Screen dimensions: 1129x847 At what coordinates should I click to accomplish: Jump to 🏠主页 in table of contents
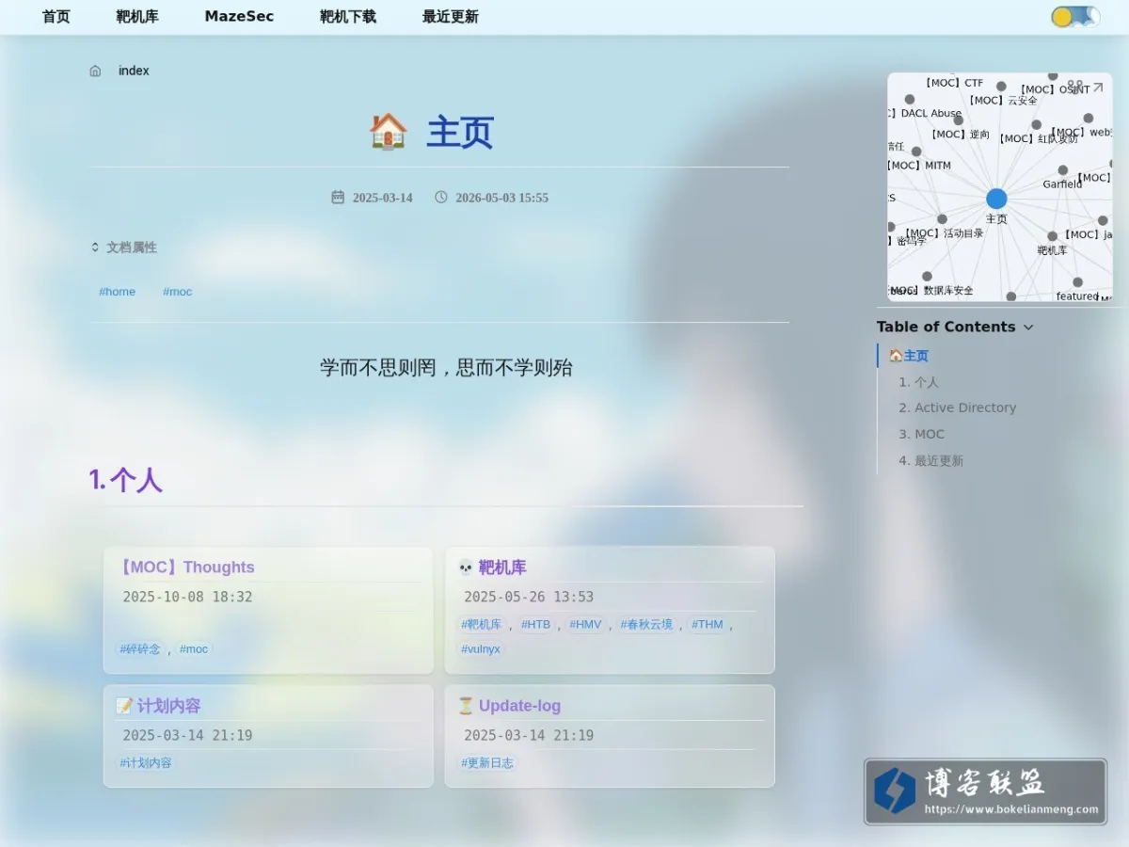point(909,356)
